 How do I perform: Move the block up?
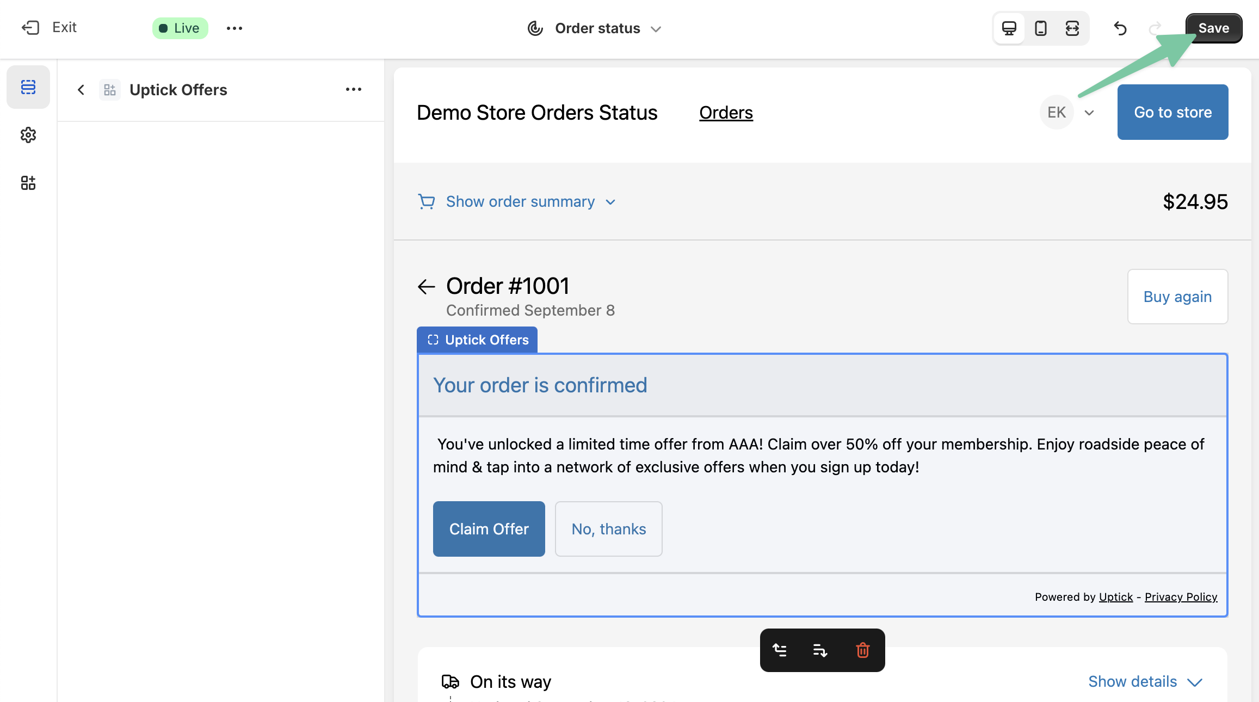coord(780,650)
